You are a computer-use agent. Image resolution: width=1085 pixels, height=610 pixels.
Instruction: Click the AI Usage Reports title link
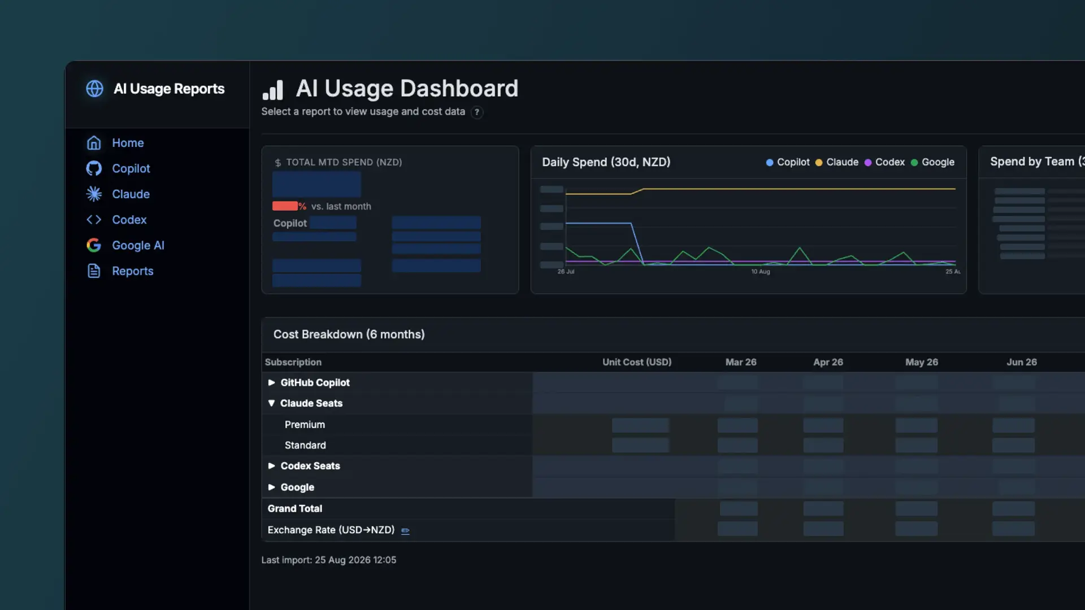169,89
